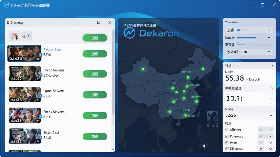280x157 pixels.
Task: Select the far northeast map node
Action: tap(203, 68)
